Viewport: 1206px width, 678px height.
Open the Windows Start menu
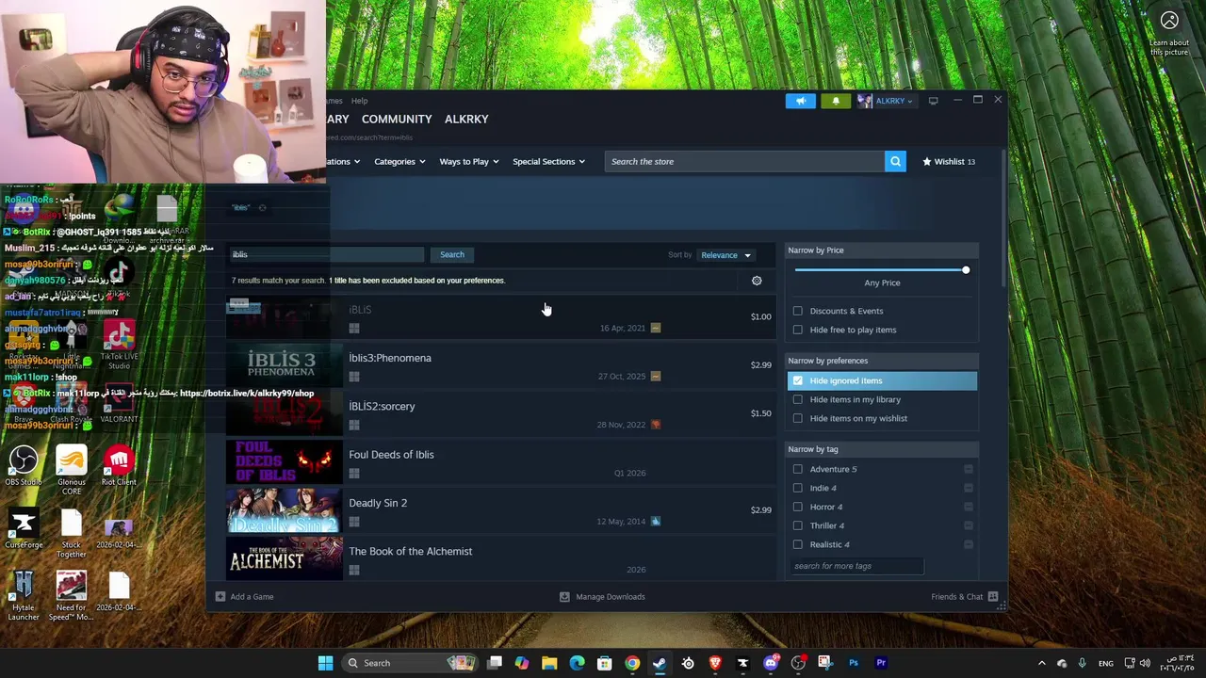click(x=325, y=663)
